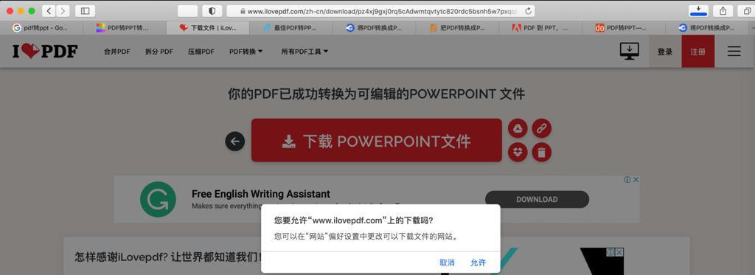
Task: Click the DOWNLOAD ad button
Action: point(537,199)
